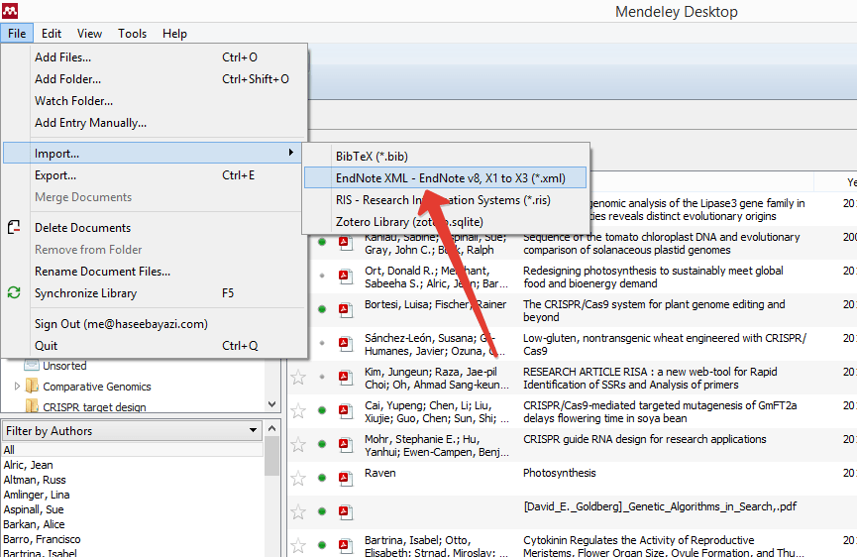Open the File menu
The width and height of the screenshot is (857, 557).
point(17,34)
